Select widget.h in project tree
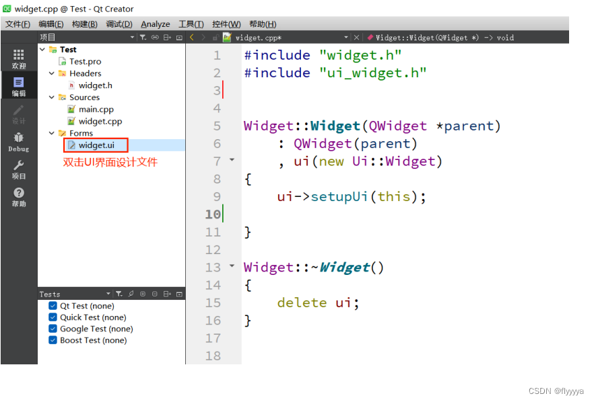 (96, 85)
